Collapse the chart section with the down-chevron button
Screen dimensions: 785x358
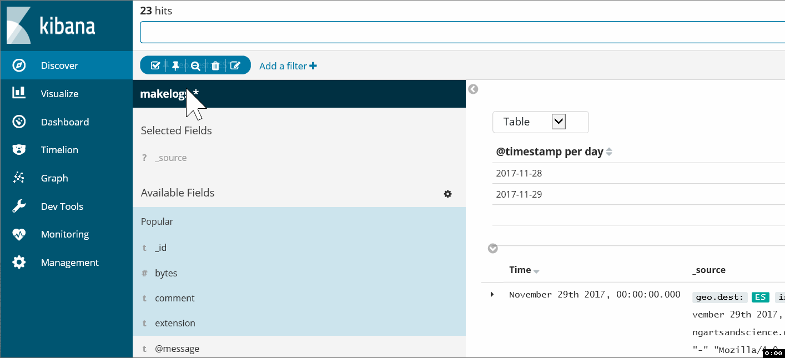492,248
